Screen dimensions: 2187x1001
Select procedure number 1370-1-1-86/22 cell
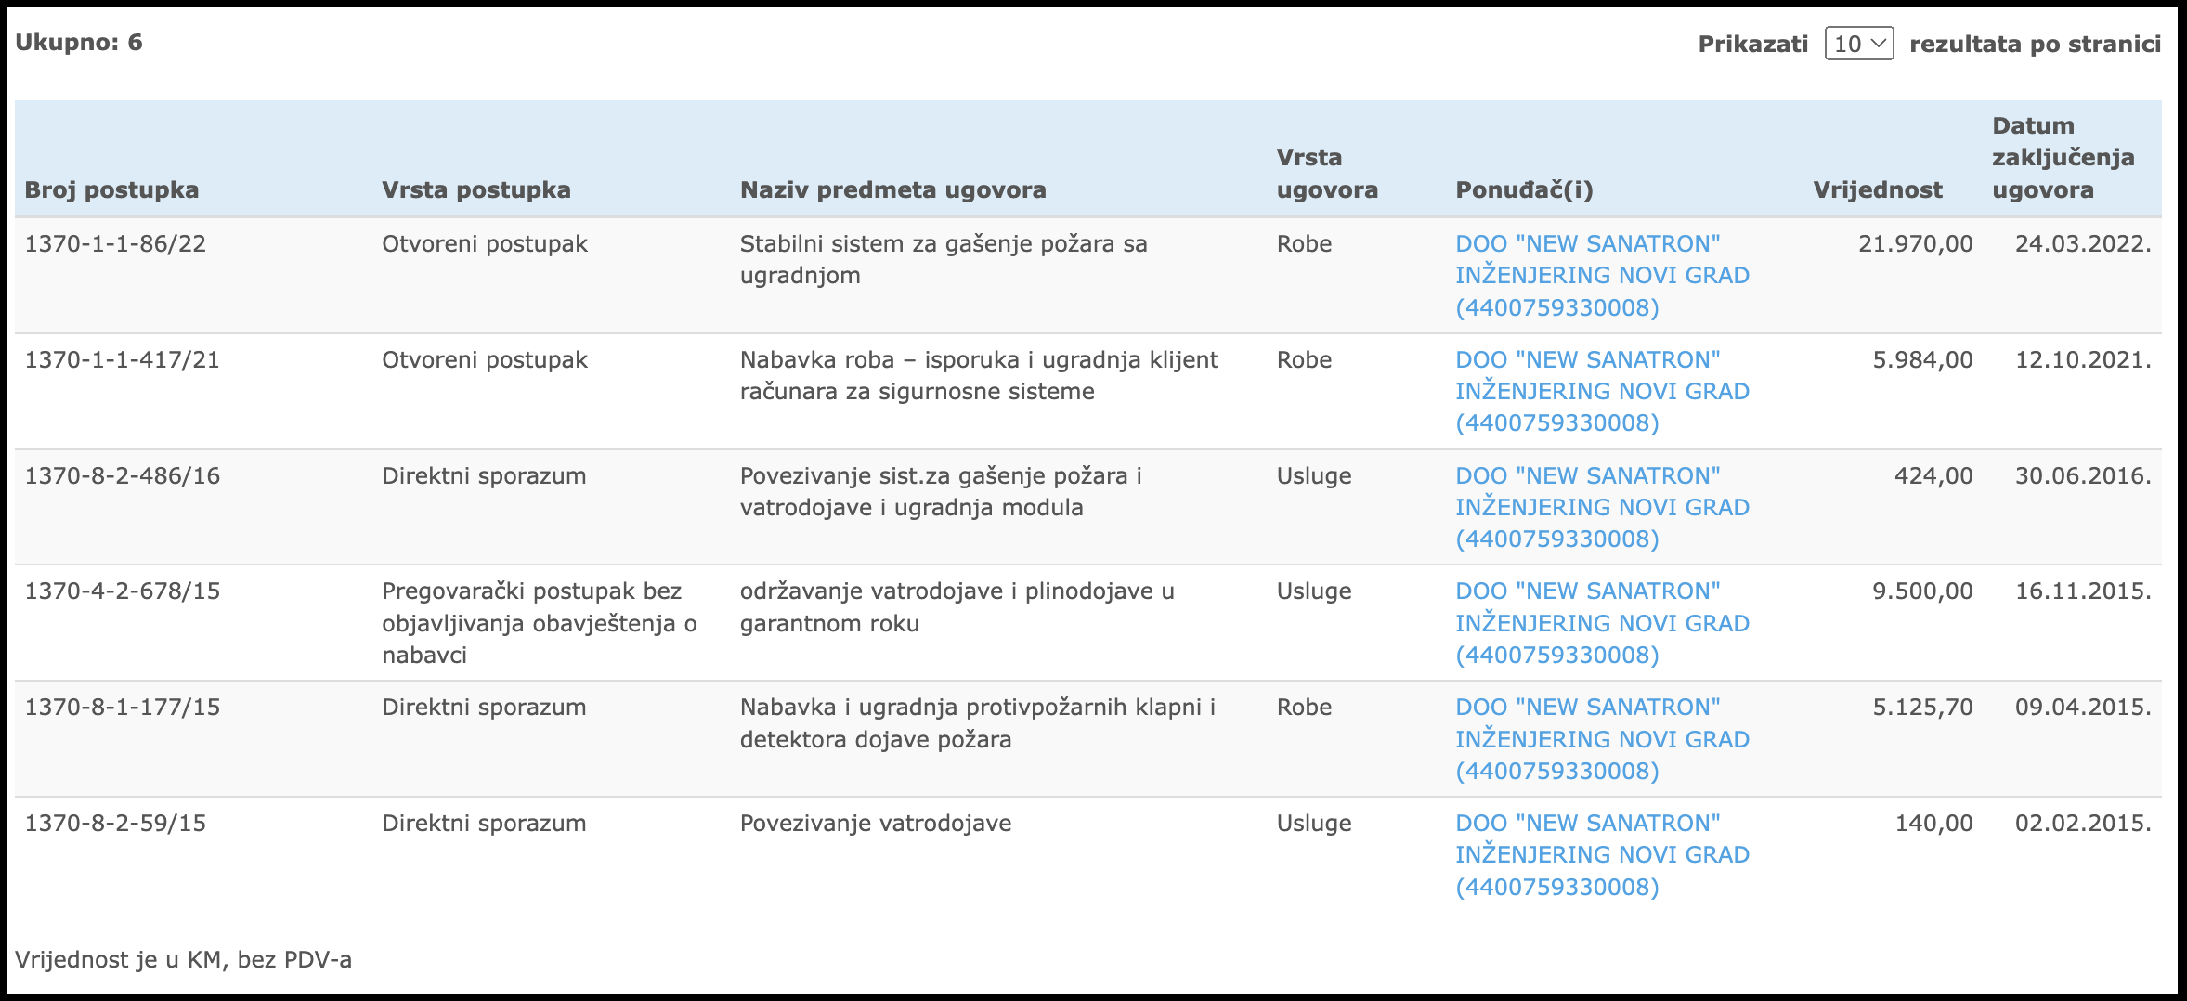[115, 243]
